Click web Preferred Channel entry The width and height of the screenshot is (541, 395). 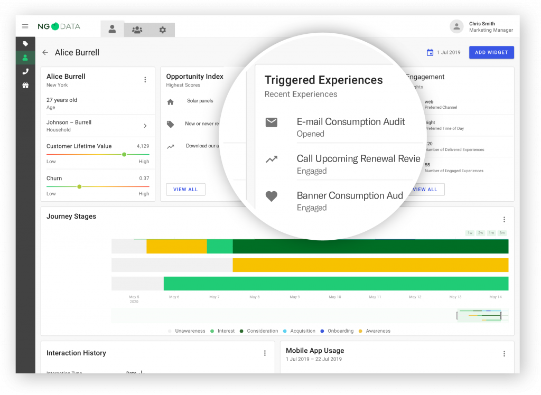tap(441, 104)
